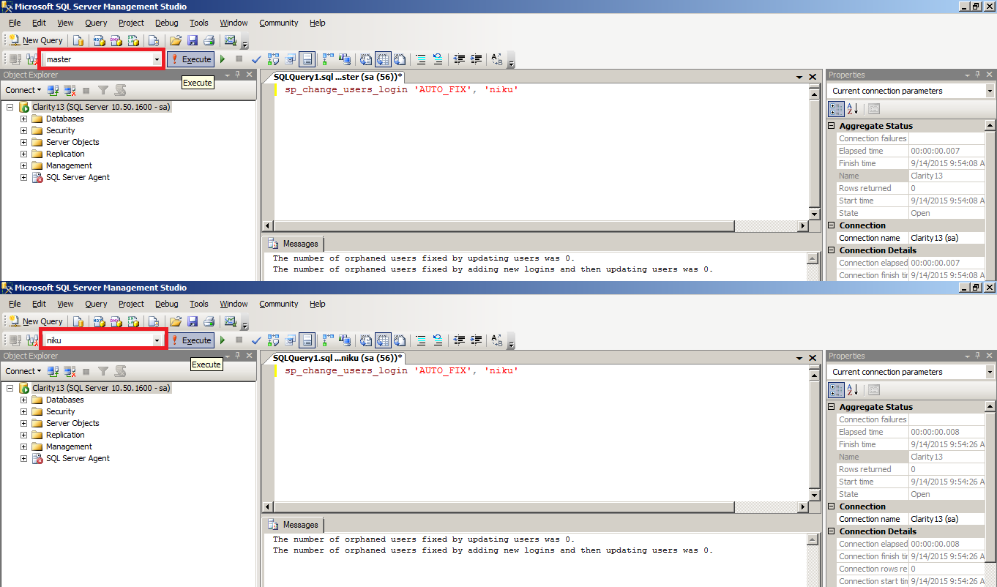Open the available databases dropdown showing master
The width and height of the screenshot is (997, 587).
154,59
